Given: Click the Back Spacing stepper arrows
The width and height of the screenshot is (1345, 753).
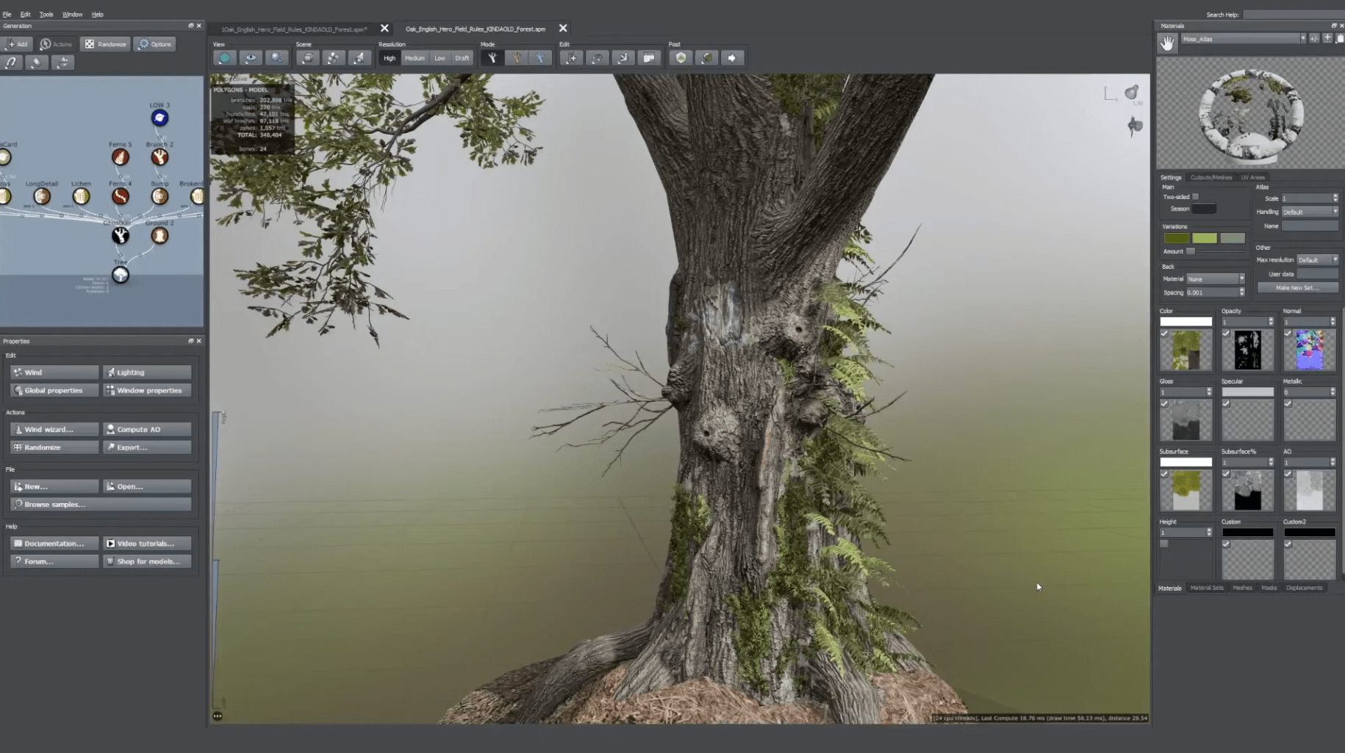Looking at the screenshot, I should pos(1242,292).
